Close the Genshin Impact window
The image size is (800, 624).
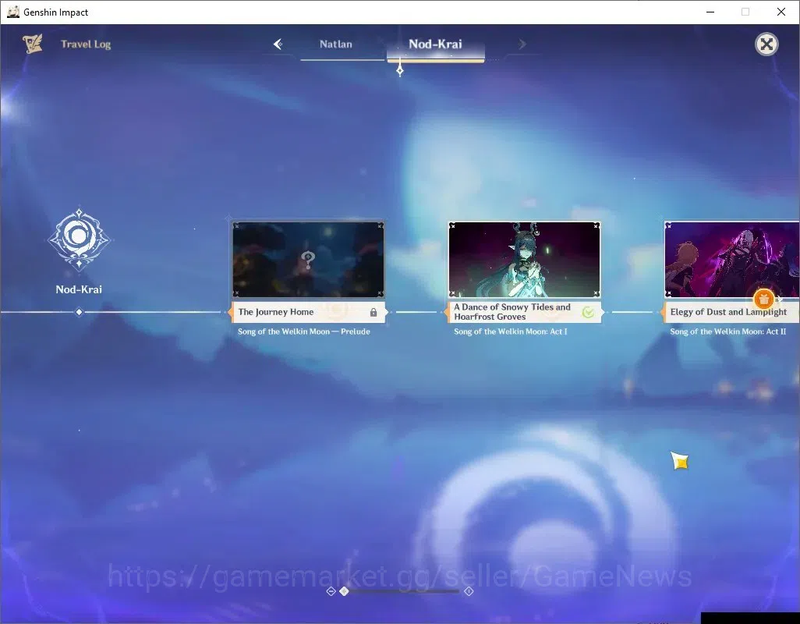781,12
